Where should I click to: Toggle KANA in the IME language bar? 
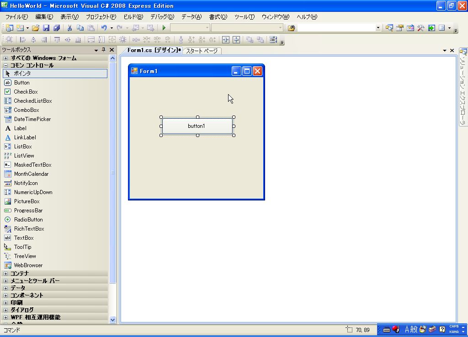pyautogui.click(x=454, y=332)
